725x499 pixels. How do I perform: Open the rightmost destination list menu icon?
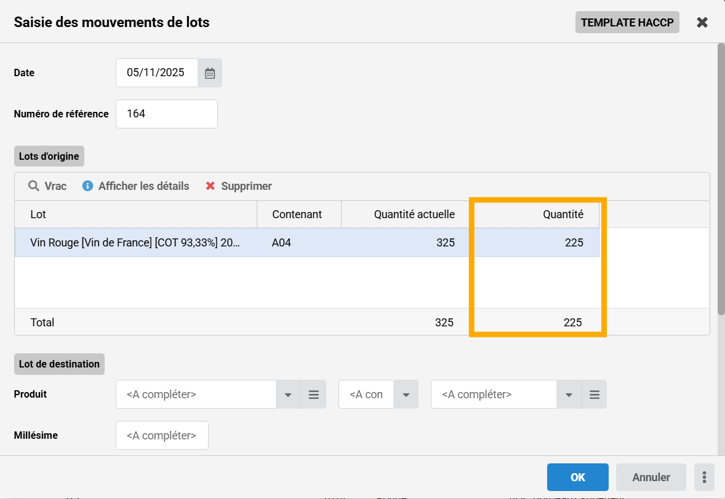[594, 395]
